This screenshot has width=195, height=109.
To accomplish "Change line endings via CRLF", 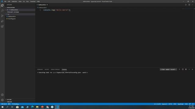I will click(175, 104).
